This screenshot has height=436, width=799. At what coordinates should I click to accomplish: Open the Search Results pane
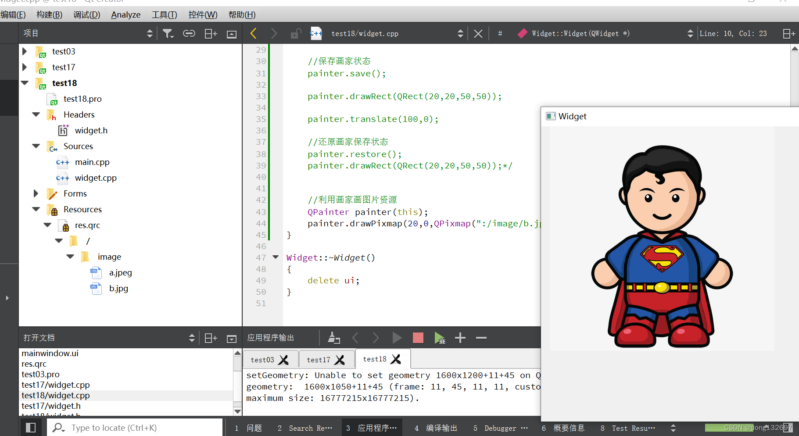coord(305,428)
